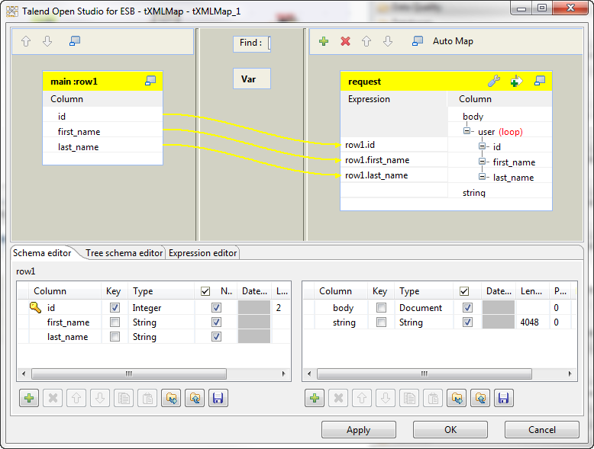
Task: Open request table settings wrench icon
Action: pos(493,81)
